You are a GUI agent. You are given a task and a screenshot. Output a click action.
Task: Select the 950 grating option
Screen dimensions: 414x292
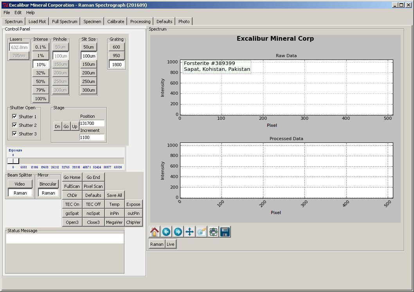117,56
